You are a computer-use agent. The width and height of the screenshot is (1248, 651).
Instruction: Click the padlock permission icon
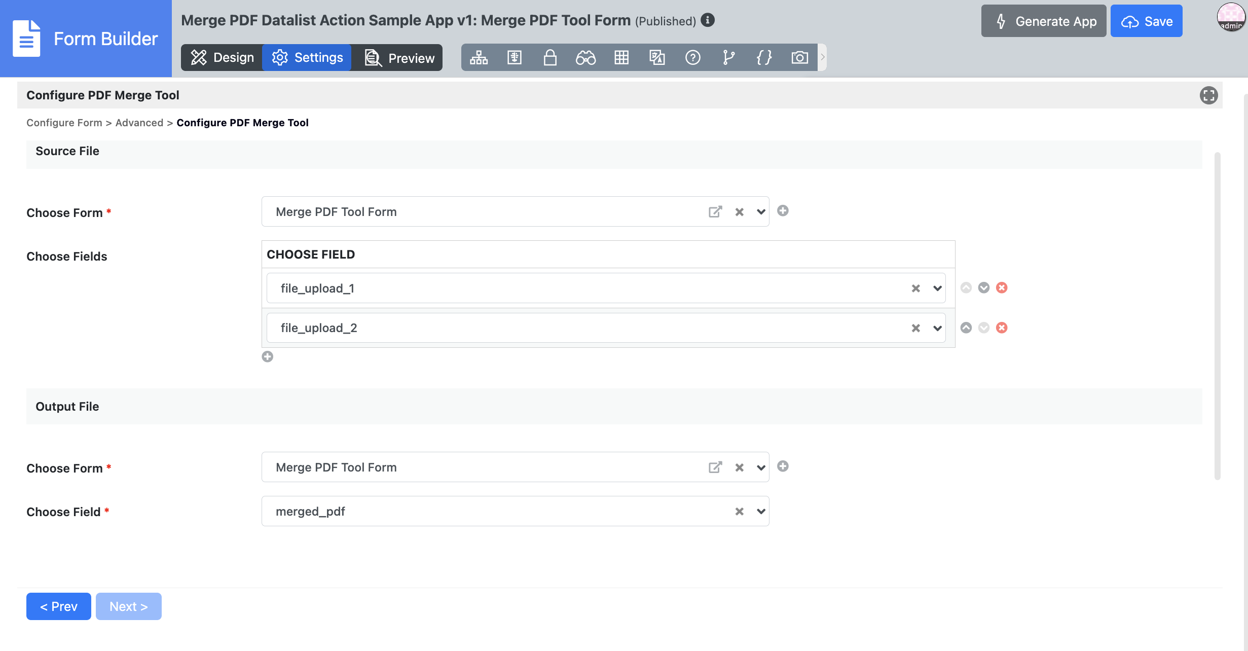[550, 58]
